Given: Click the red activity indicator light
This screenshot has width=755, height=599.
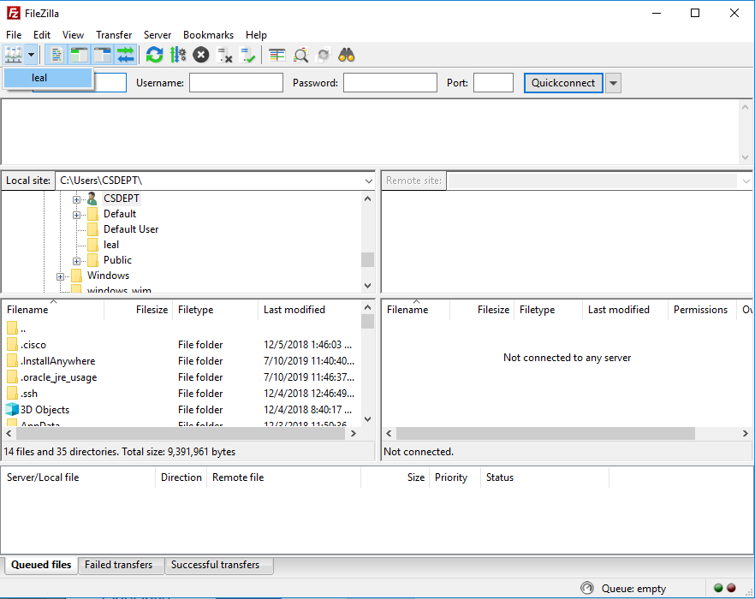Looking at the screenshot, I should (731, 588).
